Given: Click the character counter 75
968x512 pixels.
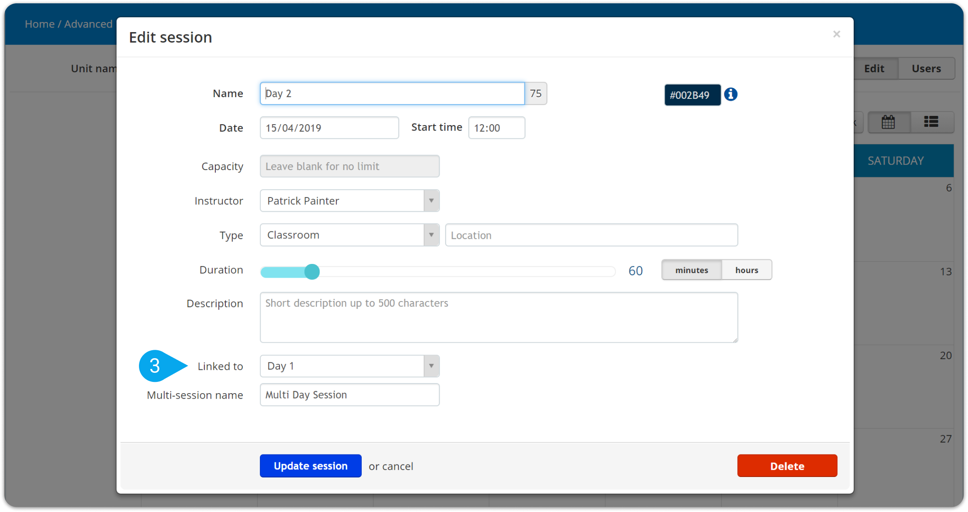Looking at the screenshot, I should pyautogui.click(x=536, y=93).
